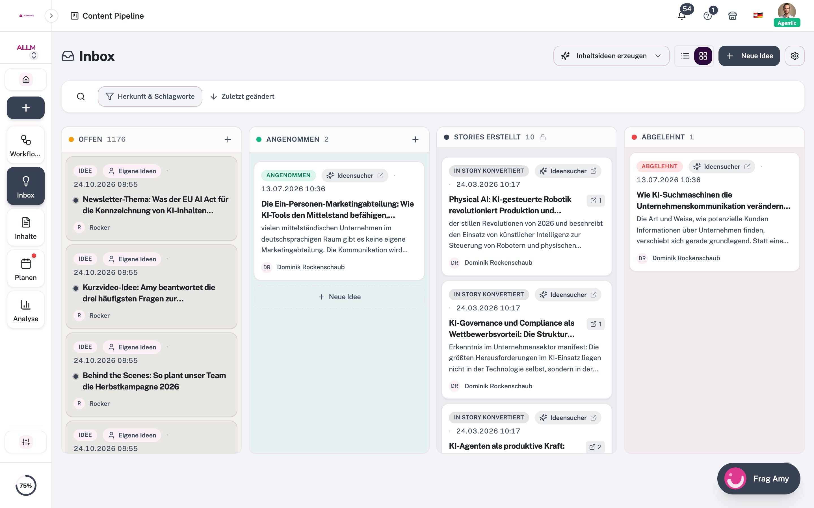The height and width of the screenshot is (508, 814).
Task: Open the sidebar sliders settings icon
Action: click(x=26, y=442)
